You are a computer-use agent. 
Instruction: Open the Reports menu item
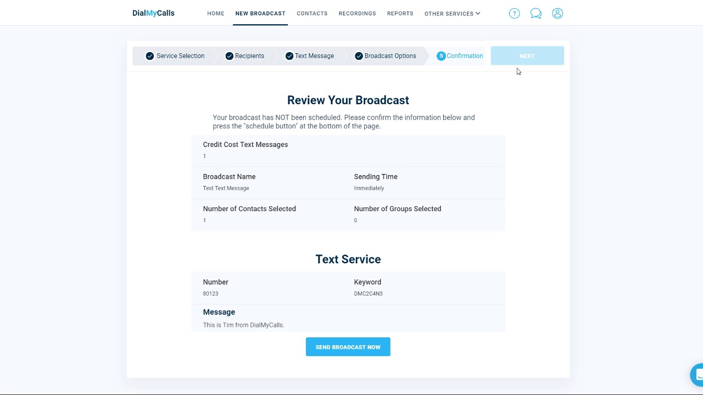(x=400, y=14)
